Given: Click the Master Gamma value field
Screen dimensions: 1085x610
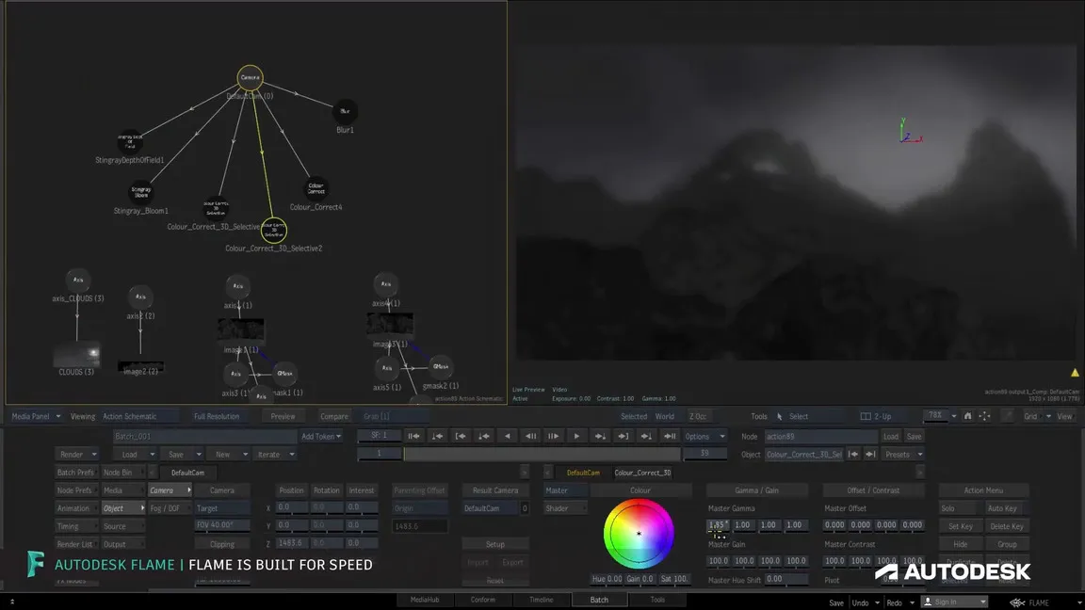Looking at the screenshot, I should (718, 524).
